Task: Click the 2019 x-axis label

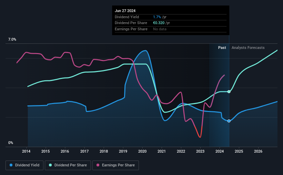Action: 123,151
